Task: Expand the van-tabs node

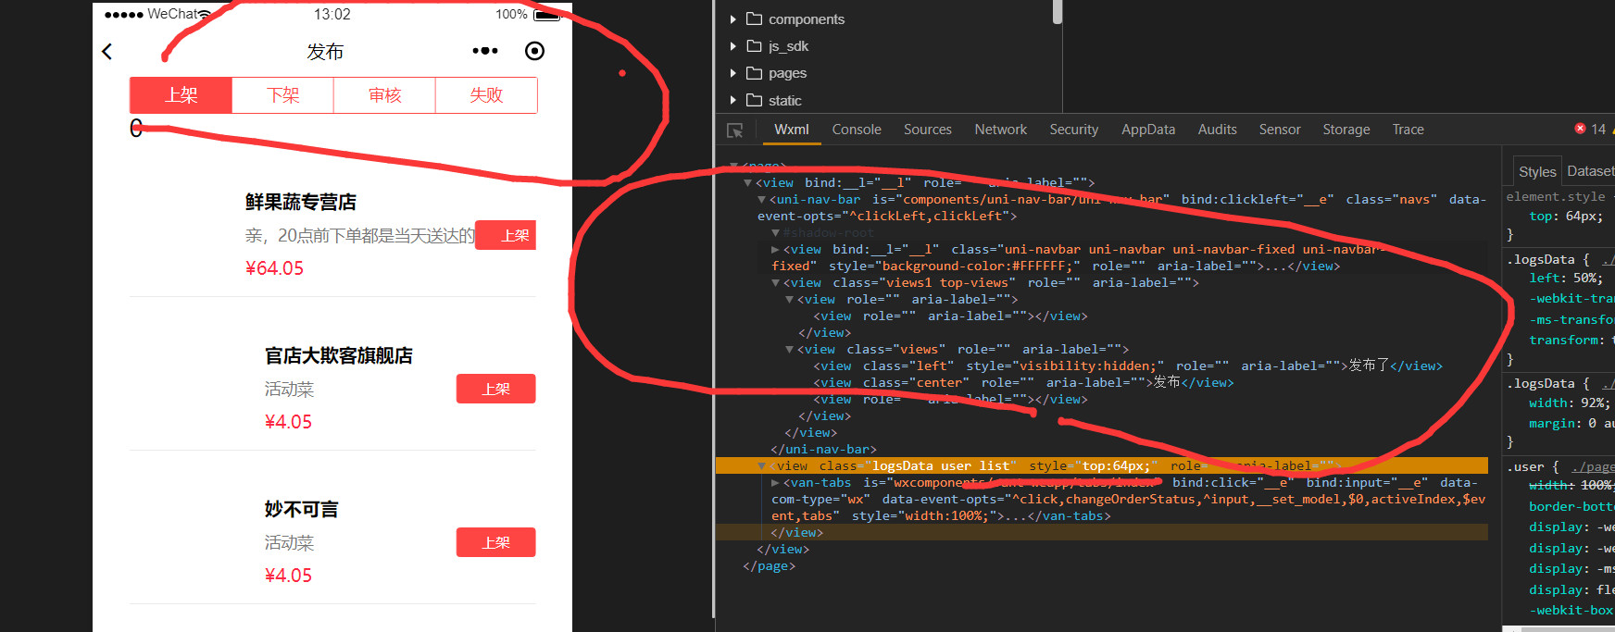Action: pyautogui.click(x=776, y=483)
